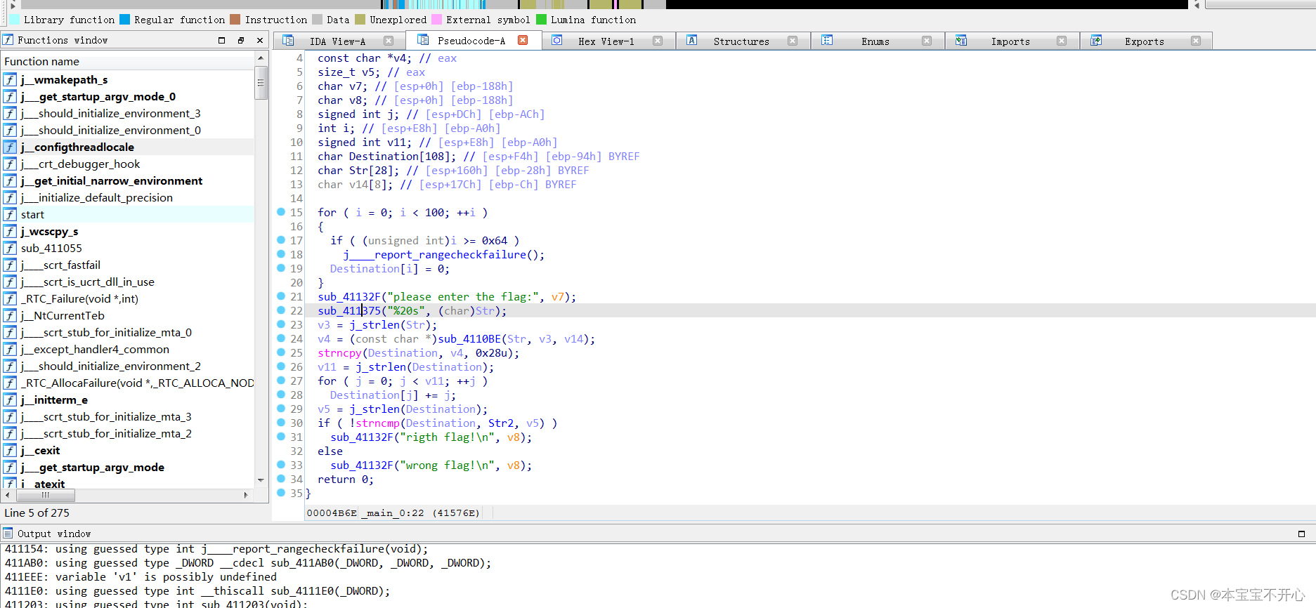This screenshot has height=608, width=1316.
Task: Toggle breakpoint dot on line 33
Action: pyautogui.click(x=281, y=464)
